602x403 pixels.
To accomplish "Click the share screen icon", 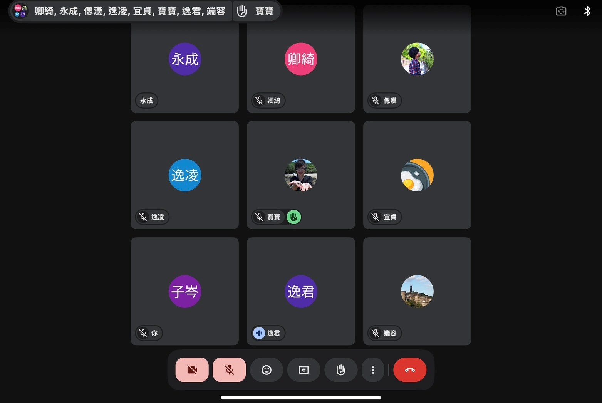I will click(x=304, y=370).
